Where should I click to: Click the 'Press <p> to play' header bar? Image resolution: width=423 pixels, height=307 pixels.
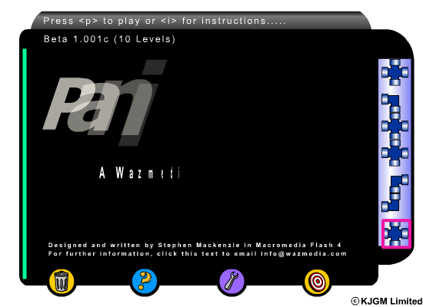click(x=201, y=21)
